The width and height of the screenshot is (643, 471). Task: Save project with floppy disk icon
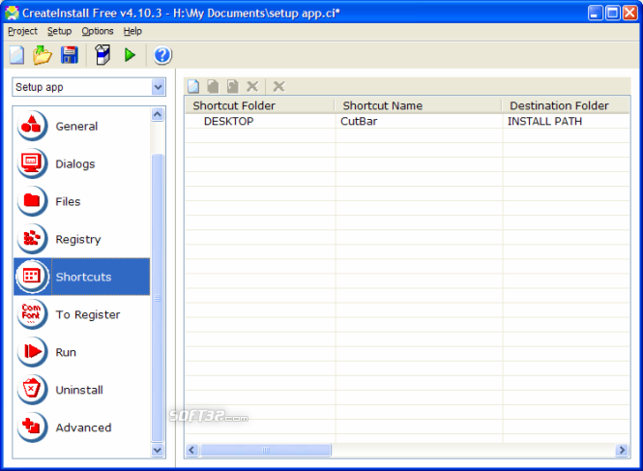(70, 55)
